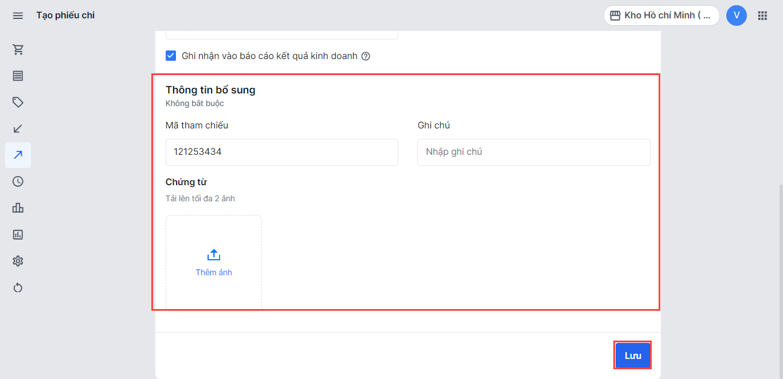
Task: Click the incoming arrow receipt icon
Action: click(18, 128)
